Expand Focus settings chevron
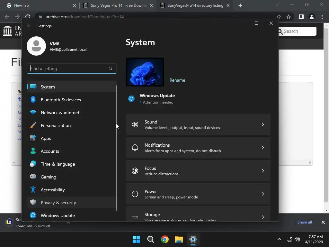This screenshot has width=329, height=247. coord(263,171)
